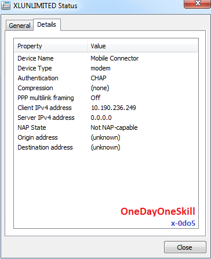211x259 pixels.
Task: Click the Not NAP-capable value
Action: [x=114, y=127]
